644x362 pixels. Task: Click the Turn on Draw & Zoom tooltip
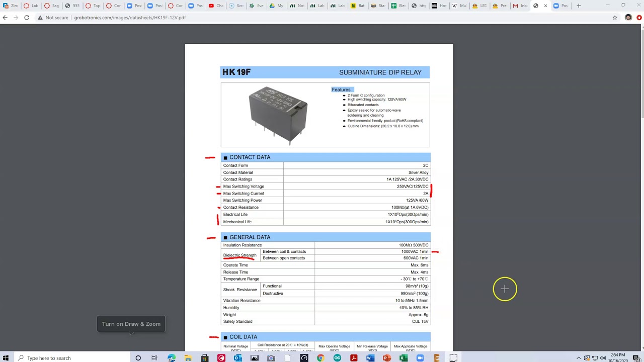[x=131, y=324]
